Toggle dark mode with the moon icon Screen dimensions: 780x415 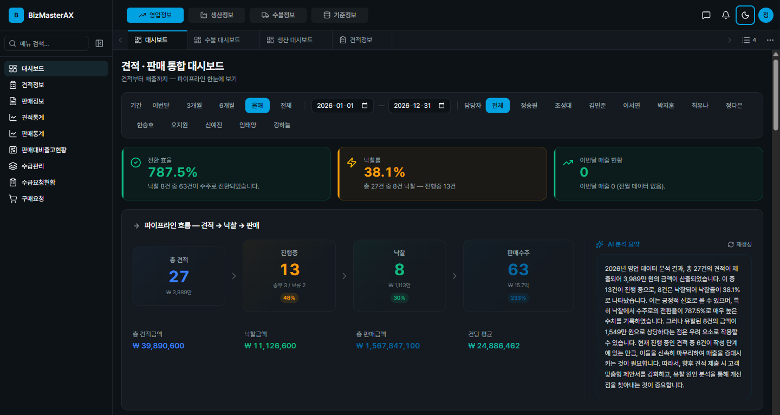tap(745, 15)
